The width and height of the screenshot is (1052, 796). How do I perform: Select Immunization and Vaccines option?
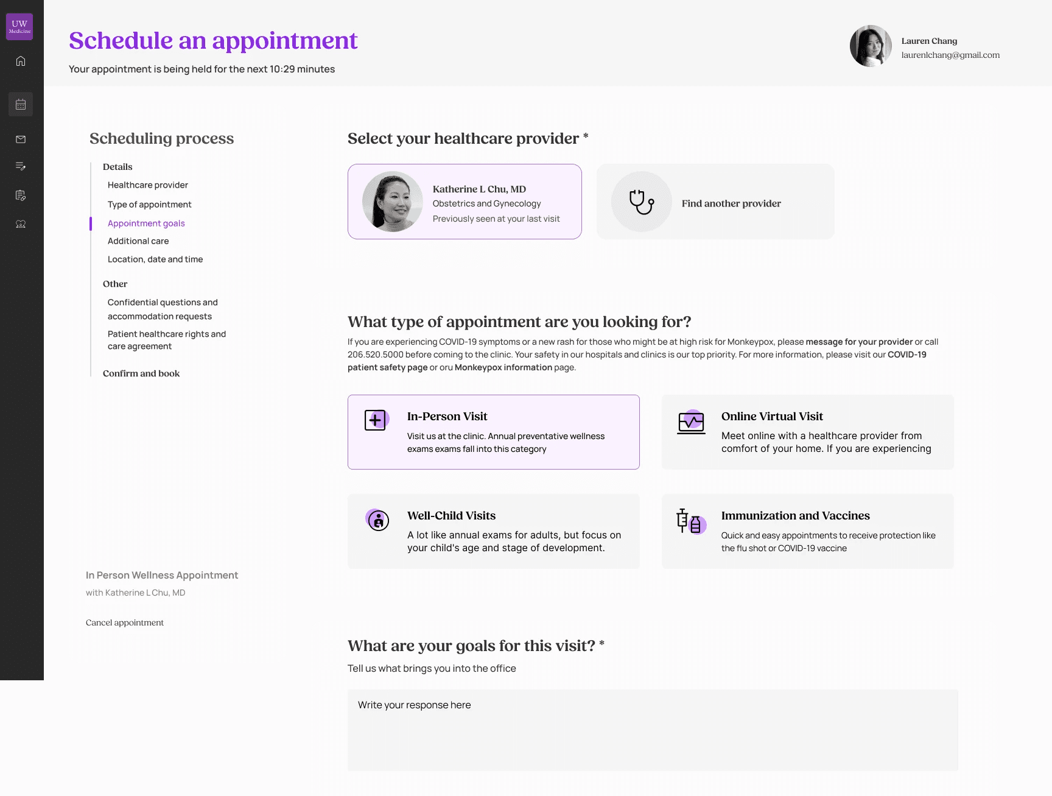(x=808, y=531)
